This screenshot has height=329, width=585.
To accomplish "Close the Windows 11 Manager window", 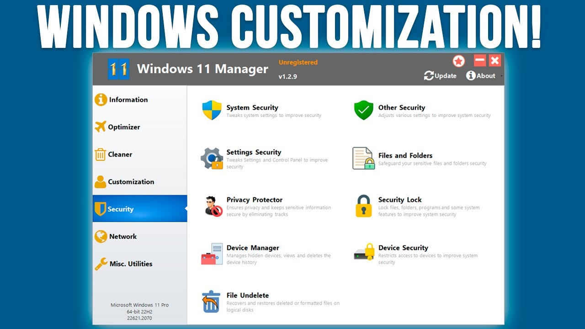I will (495, 60).
